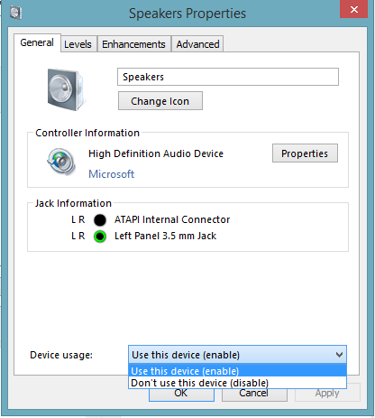Click the window icon in title bar
Screen dimensions: 375x418
15,13
